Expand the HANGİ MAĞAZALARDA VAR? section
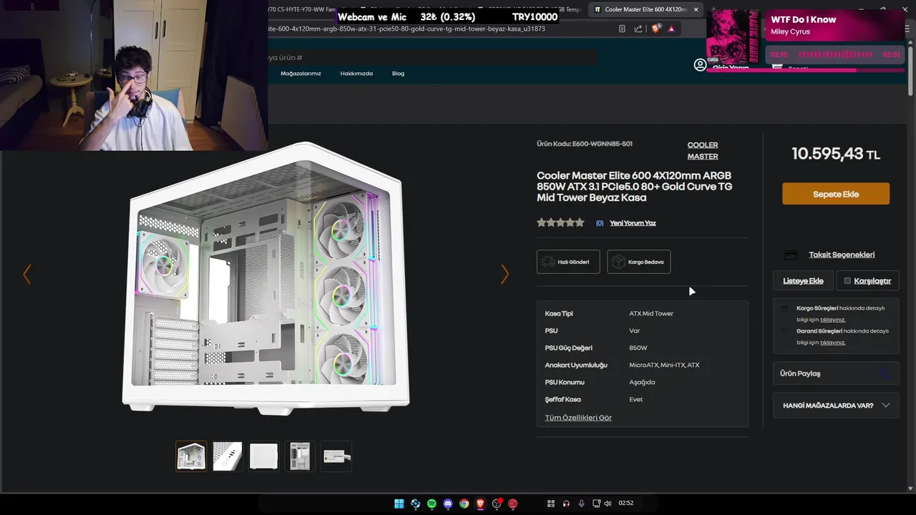The width and height of the screenshot is (916, 515). pos(836,406)
